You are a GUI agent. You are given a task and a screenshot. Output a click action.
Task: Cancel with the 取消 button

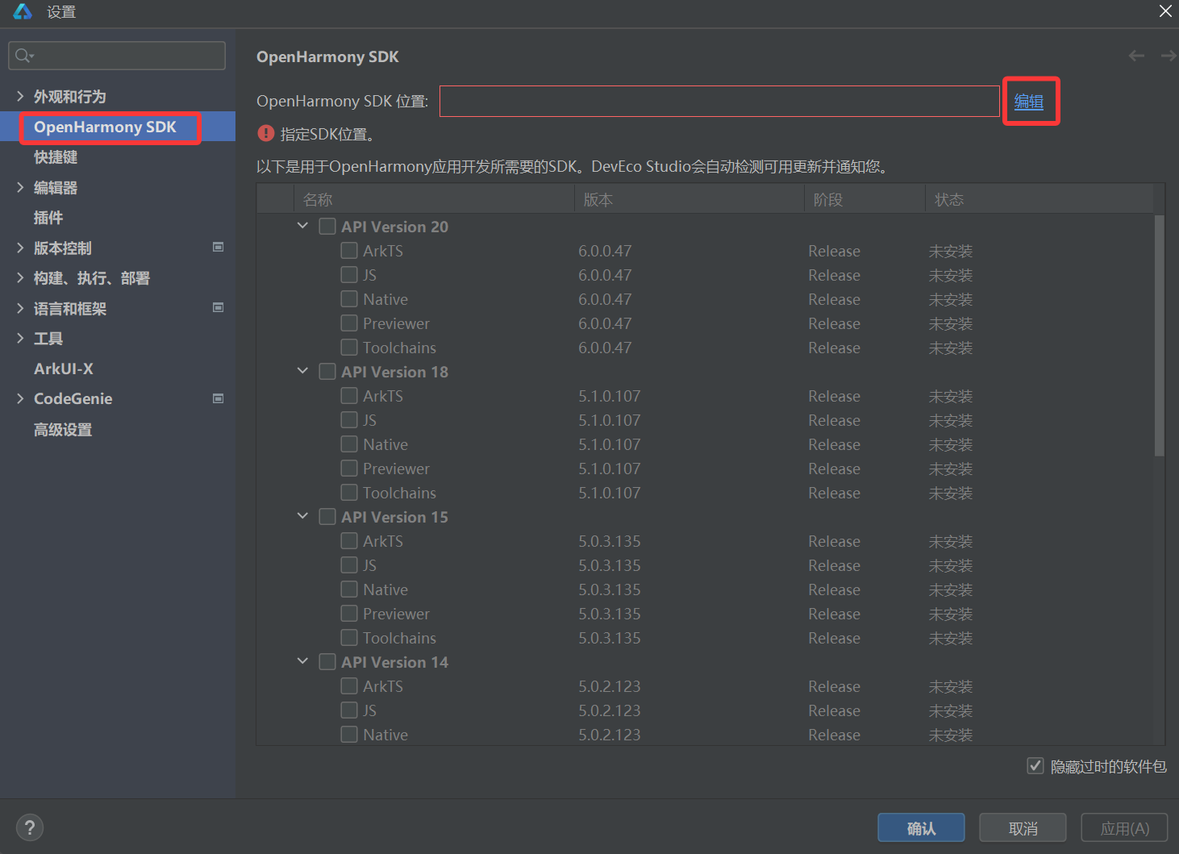click(x=1023, y=828)
